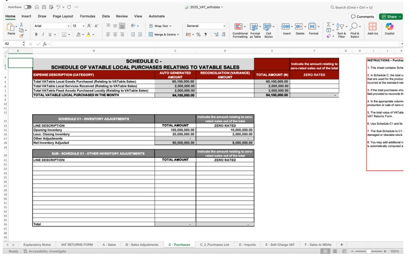The image size is (410, 256).
Task: Open the number format dropdown showing General
Action: (x=206, y=26)
